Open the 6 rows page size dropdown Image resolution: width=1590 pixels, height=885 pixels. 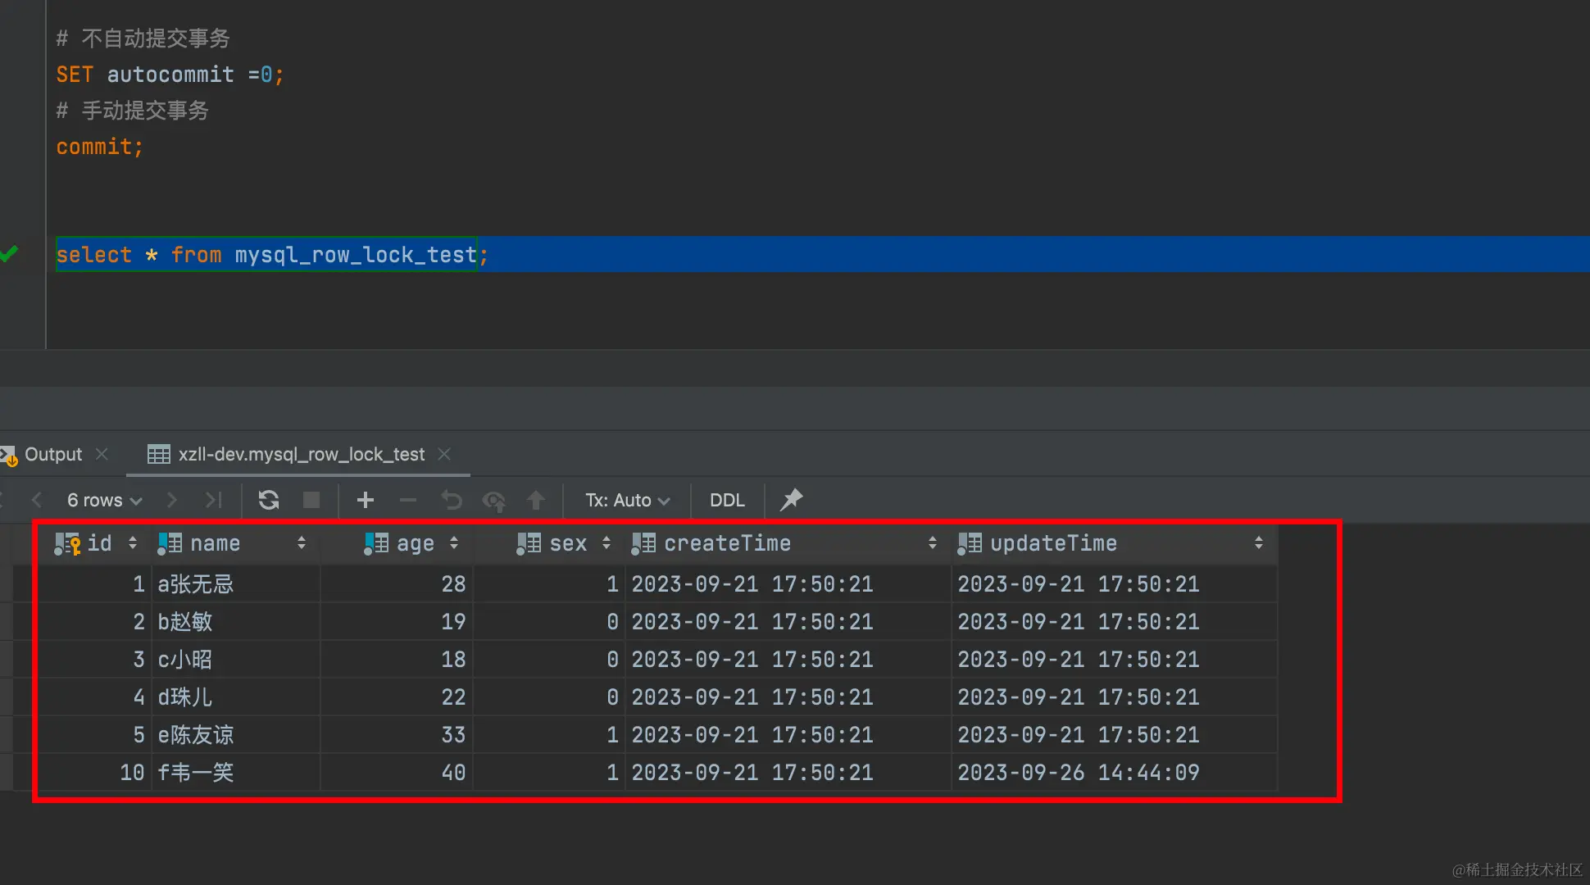point(104,500)
